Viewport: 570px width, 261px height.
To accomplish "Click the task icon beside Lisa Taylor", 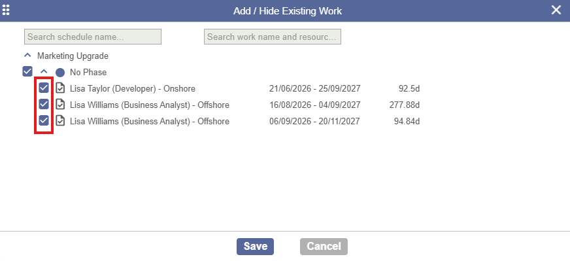I will [60, 88].
